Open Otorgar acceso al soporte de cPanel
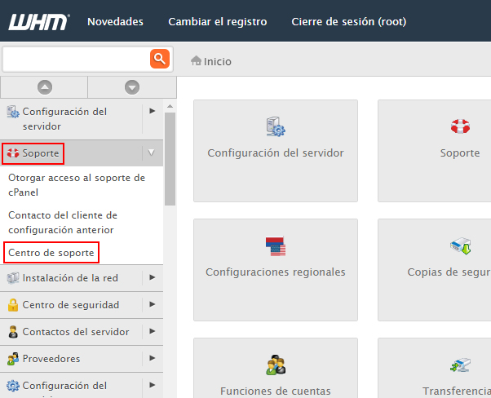Screen dimensions: 491x398 [x=77, y=185]
